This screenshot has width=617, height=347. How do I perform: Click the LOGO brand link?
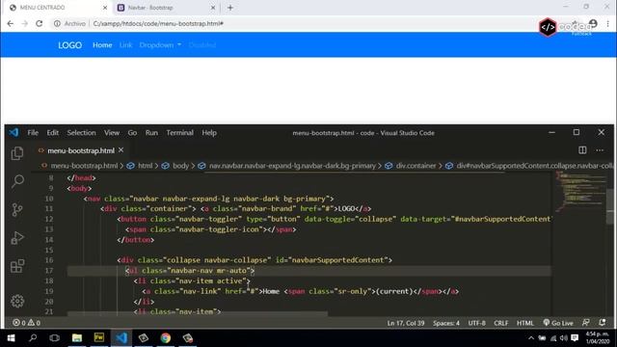pyautogui.click(x=70, y=45)
